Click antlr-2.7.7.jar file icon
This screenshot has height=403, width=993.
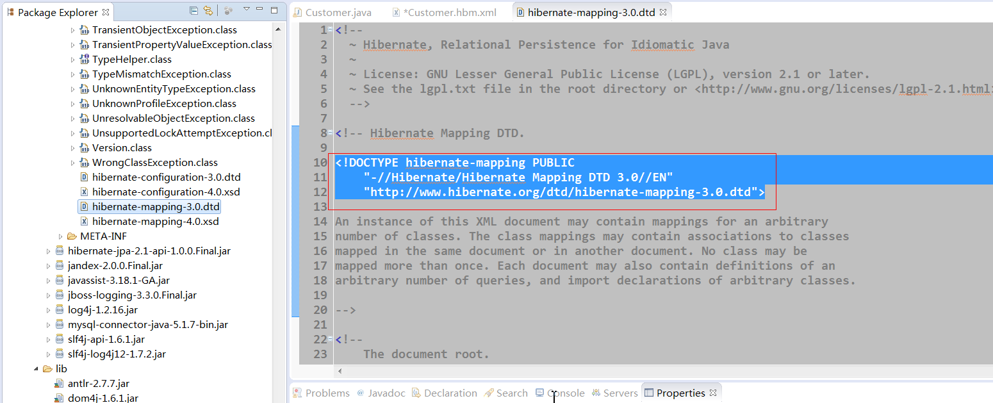click(60, 384)
